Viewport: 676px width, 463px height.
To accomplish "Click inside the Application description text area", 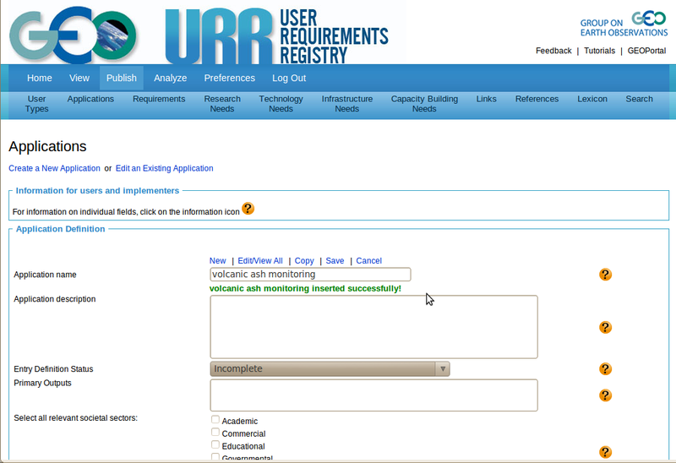I will point(373,327).
